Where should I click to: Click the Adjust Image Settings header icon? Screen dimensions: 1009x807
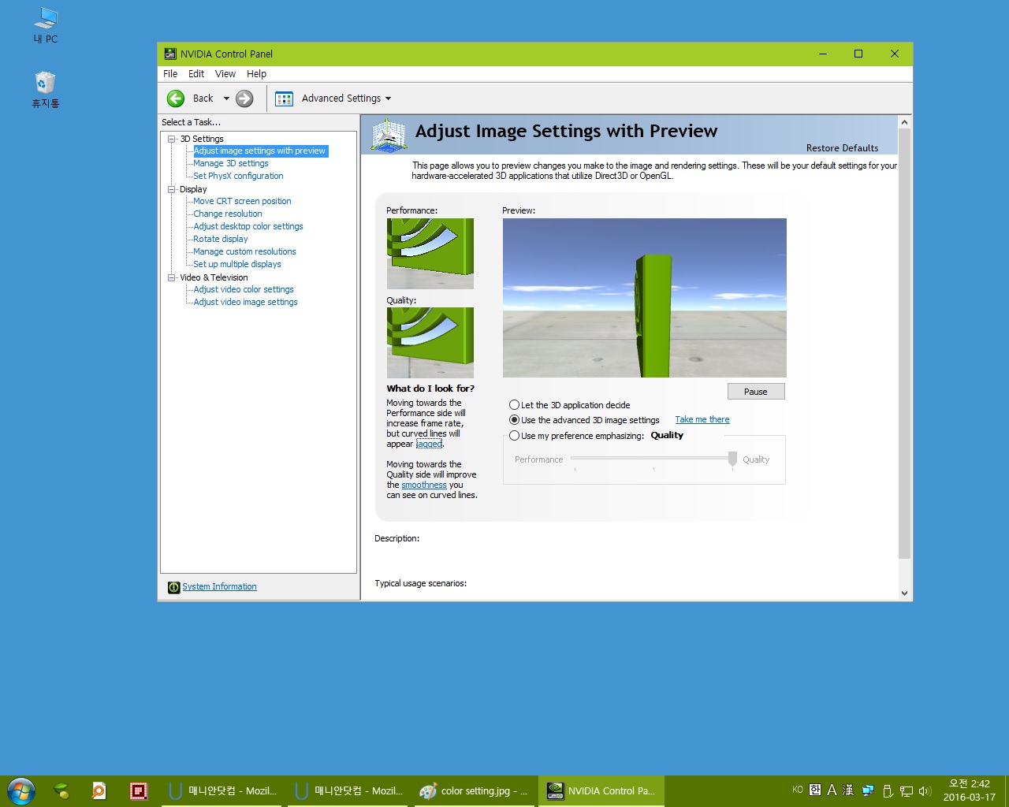tap(389, 136)
